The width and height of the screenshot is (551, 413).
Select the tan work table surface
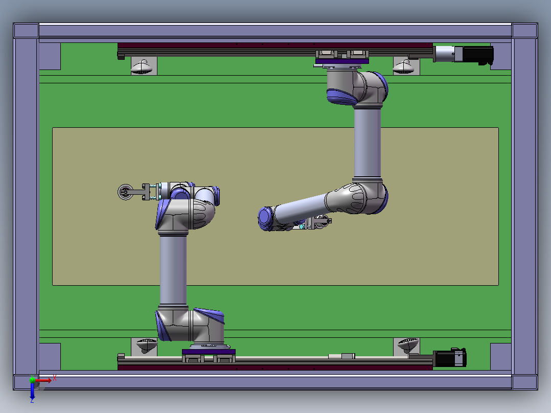(275, 206)
